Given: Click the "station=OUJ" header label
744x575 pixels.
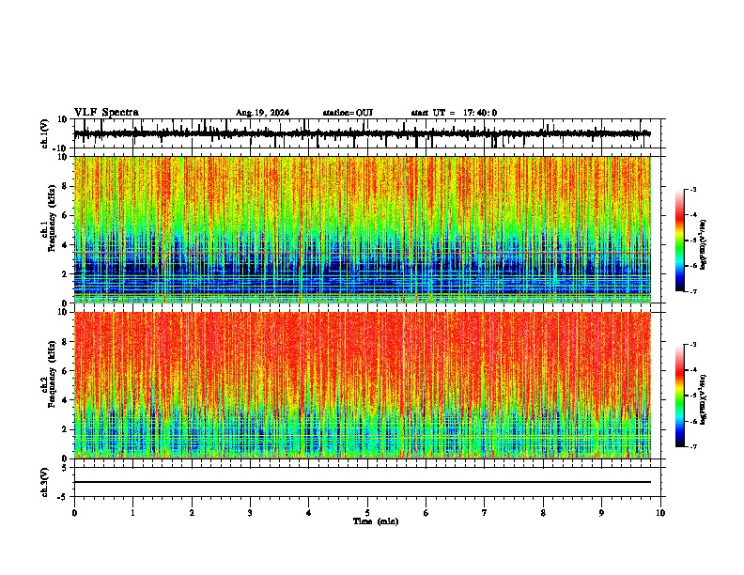Looking at the screenshot, I should pos(348,113).
